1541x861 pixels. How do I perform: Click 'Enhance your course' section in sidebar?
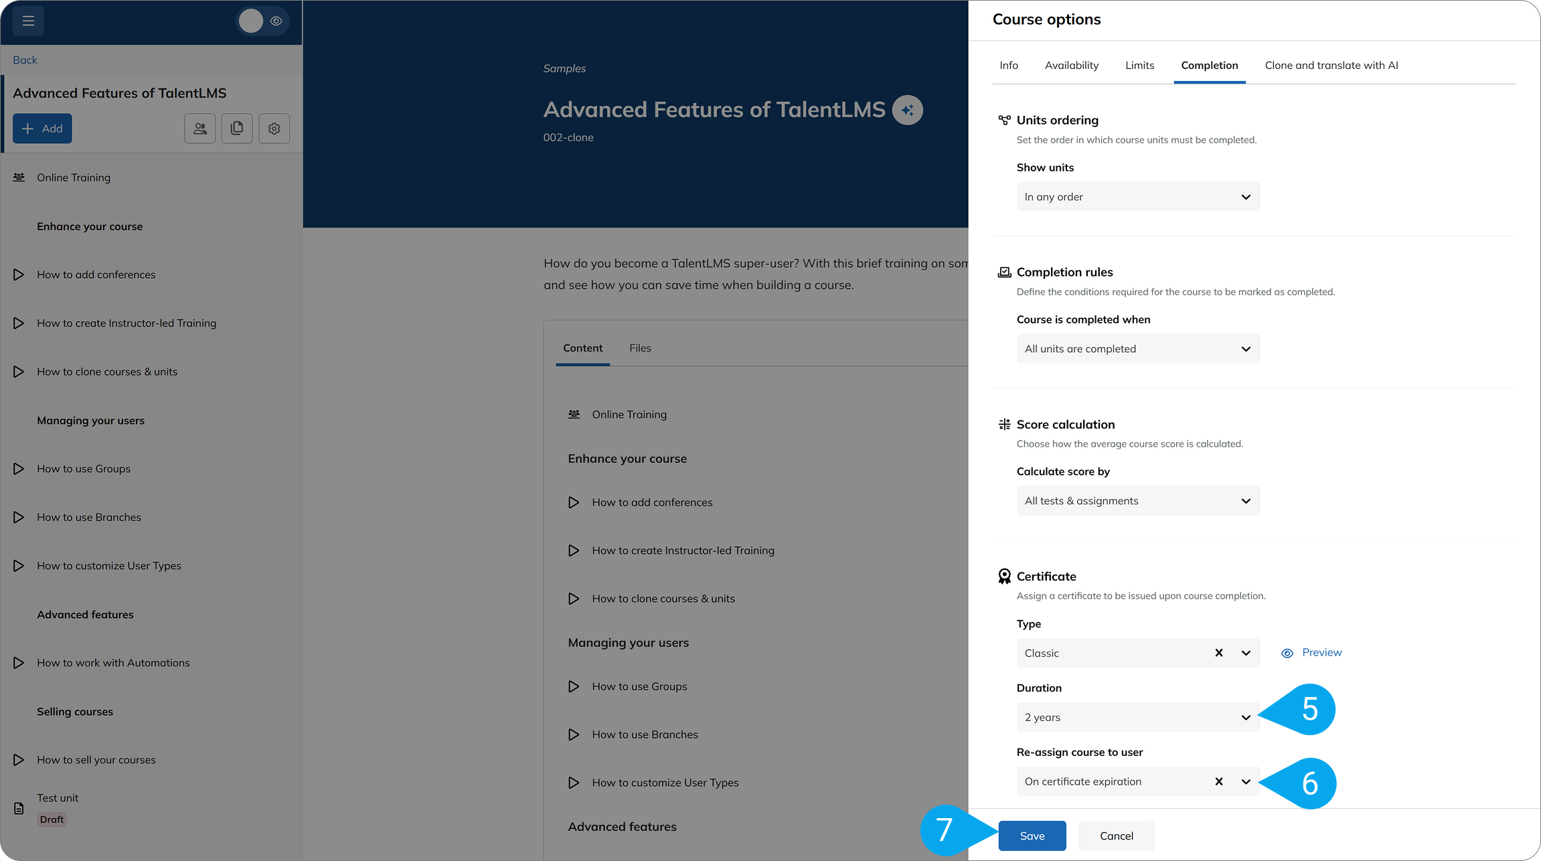(x=90, y=226)
